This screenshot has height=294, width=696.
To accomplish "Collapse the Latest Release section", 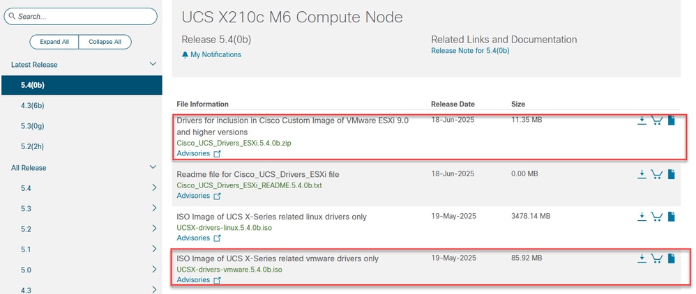I will (x=153, y=64).
